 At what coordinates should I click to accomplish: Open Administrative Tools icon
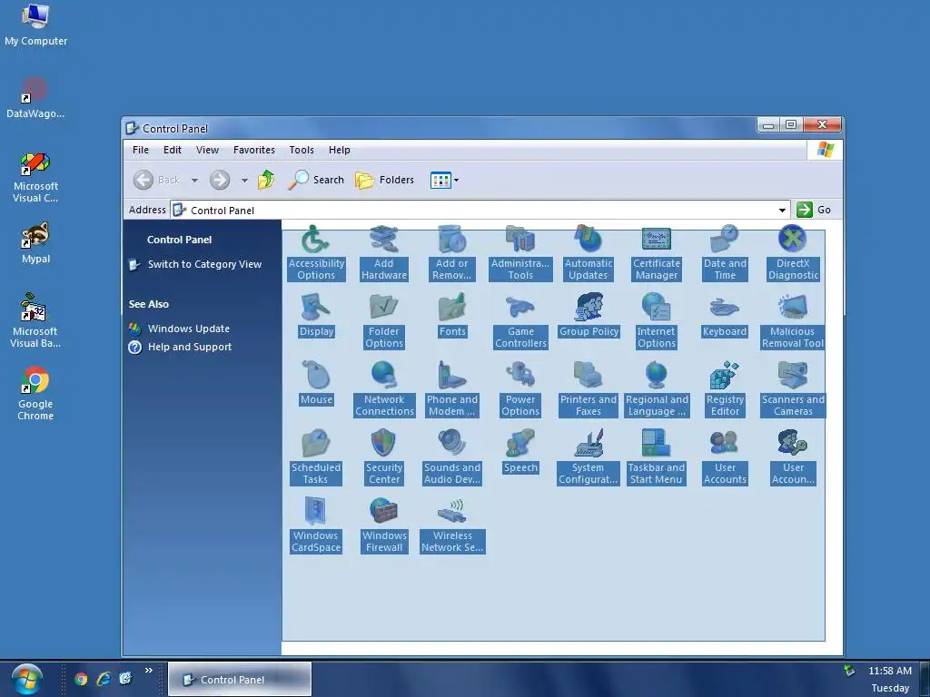click(520, 254)
